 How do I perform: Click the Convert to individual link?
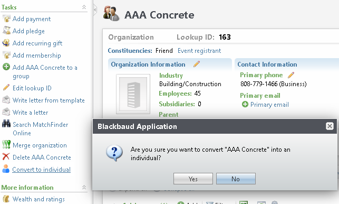[42, 170]
